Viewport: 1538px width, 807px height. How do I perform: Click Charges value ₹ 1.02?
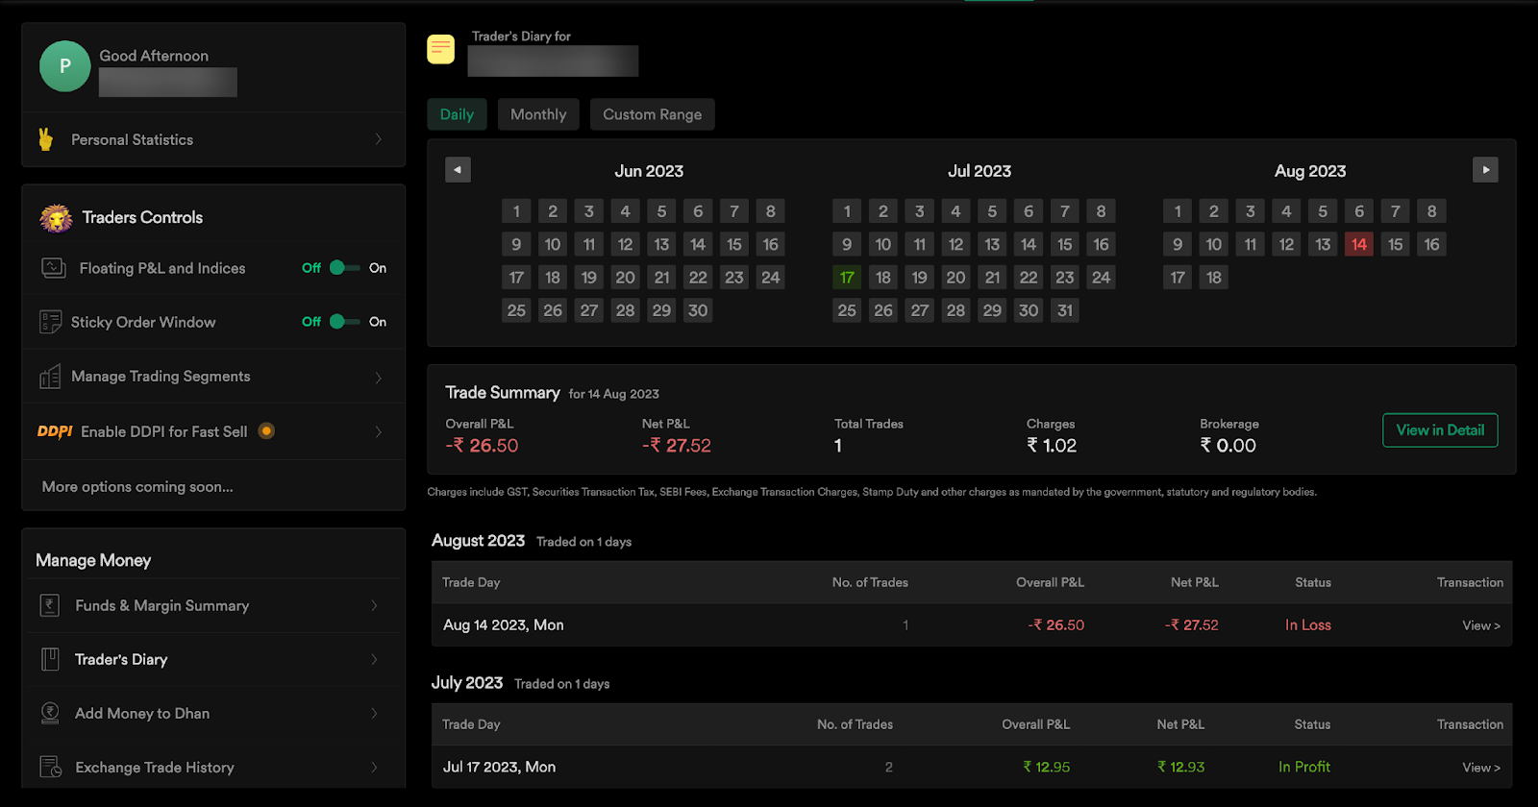coord(1052,446)
